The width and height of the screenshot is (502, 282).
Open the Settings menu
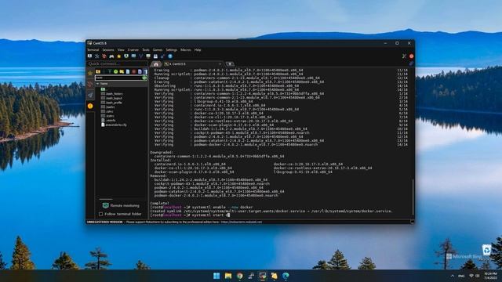pyautogui.click(x=171, y=50)
